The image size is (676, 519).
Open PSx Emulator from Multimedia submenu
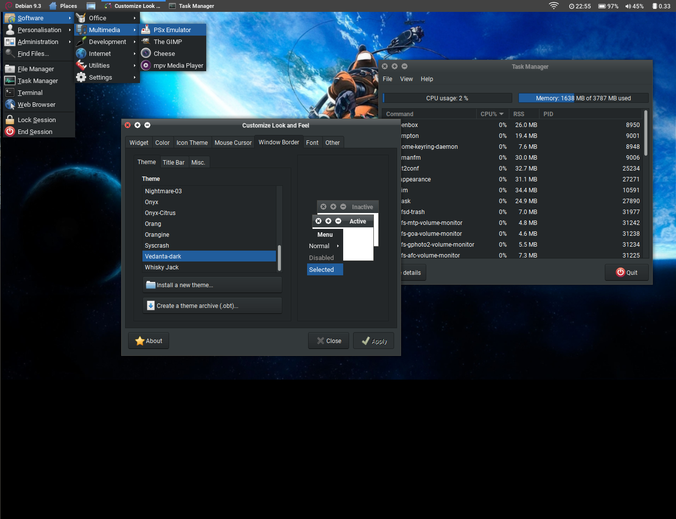(173, 30)
